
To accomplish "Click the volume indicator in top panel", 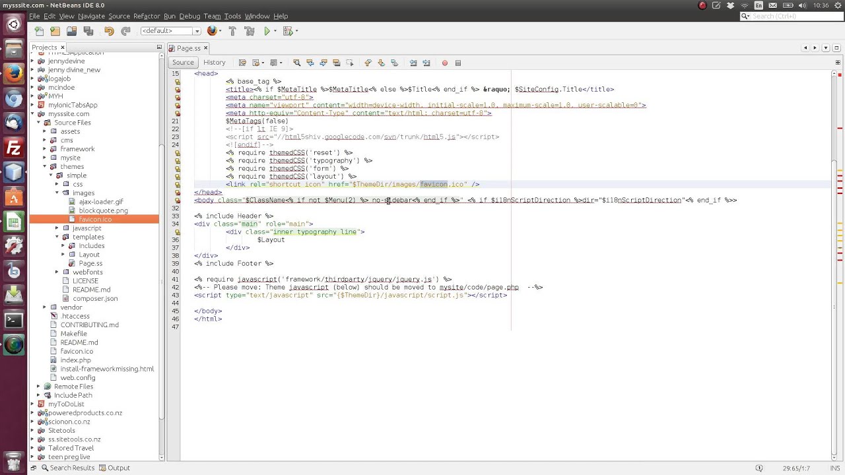I will [801, 5].
